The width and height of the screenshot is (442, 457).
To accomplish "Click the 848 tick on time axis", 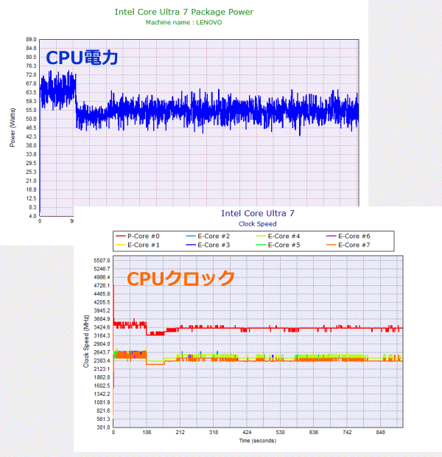I will point(381,432).
